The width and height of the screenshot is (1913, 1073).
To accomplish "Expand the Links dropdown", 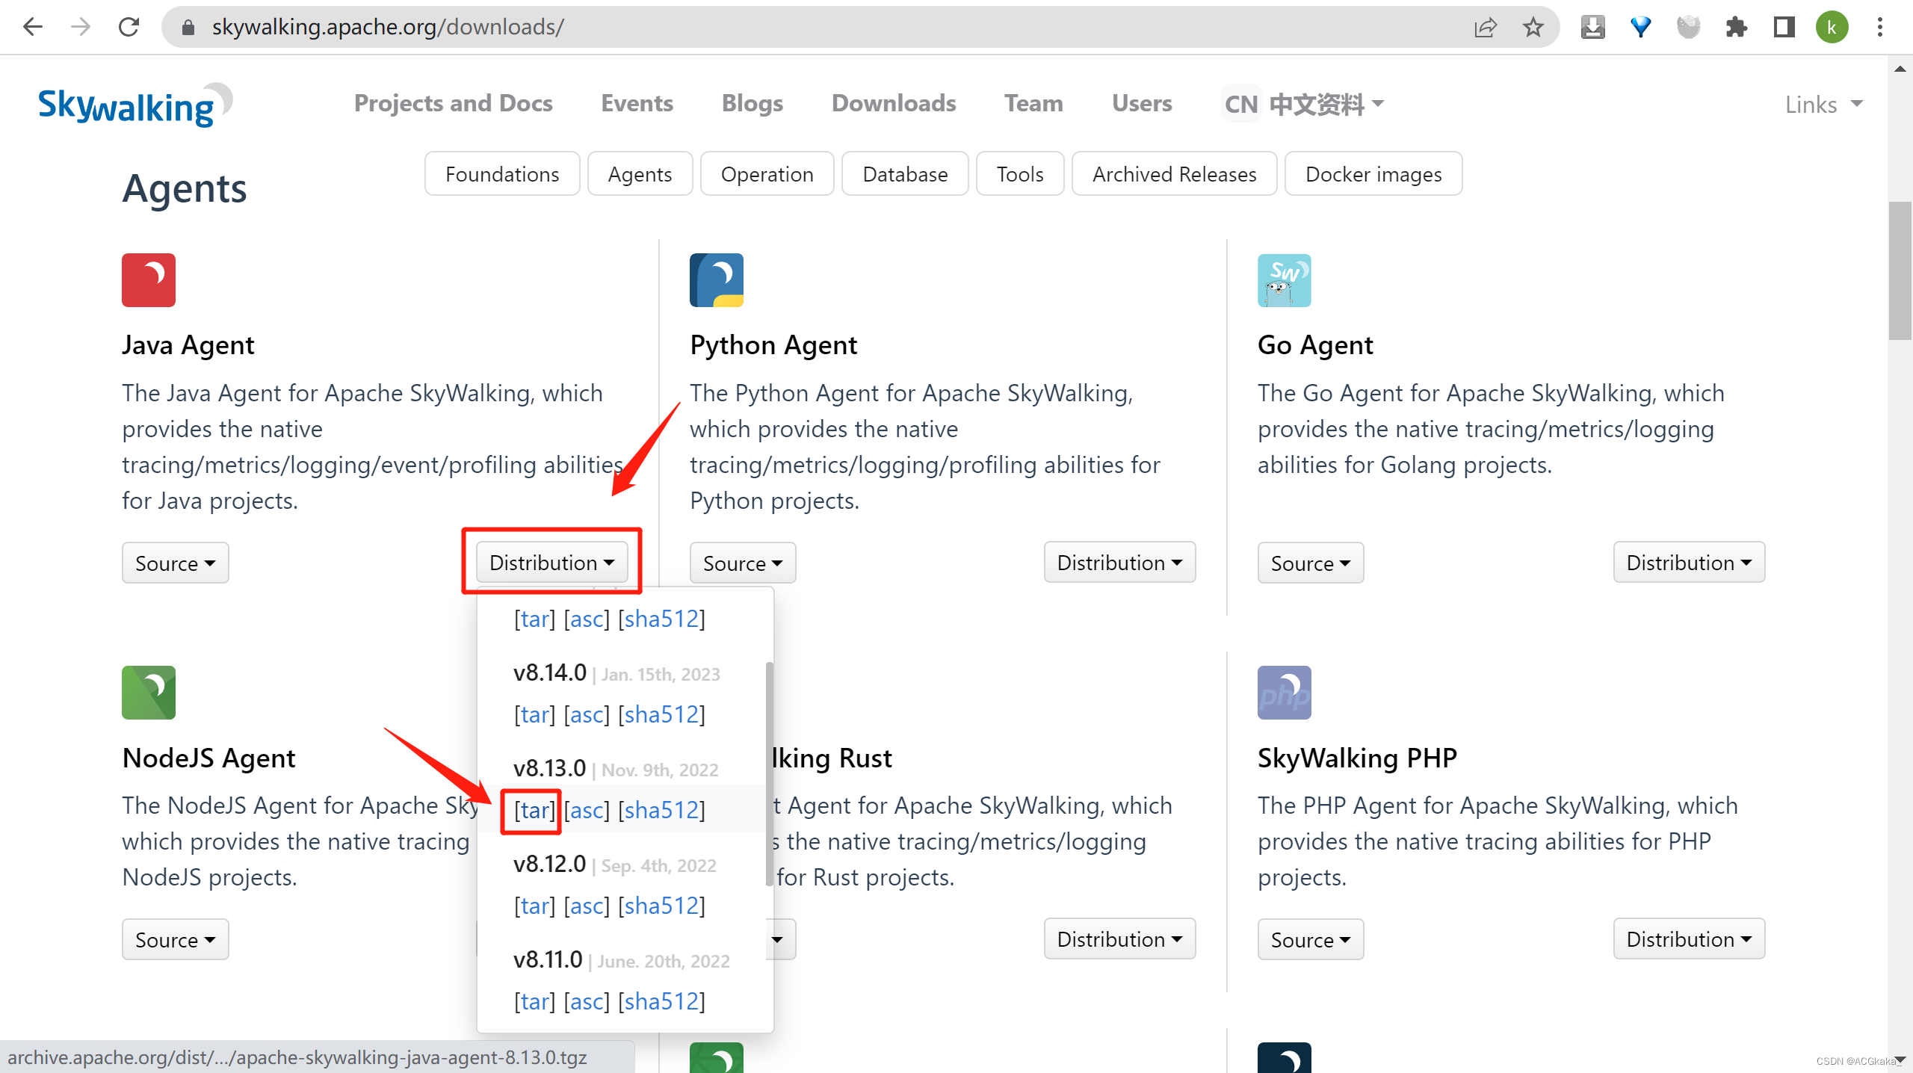I will 1823,105.
